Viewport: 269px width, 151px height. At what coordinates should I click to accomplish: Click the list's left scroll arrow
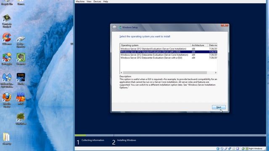tap(121, 73)
